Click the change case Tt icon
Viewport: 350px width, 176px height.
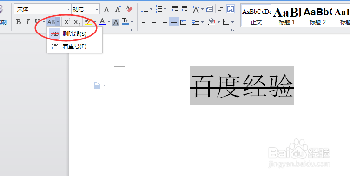(x=125, y=22)
